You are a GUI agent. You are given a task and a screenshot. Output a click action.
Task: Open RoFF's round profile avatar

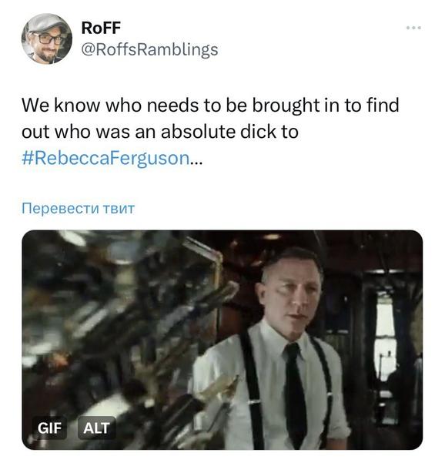pyautogui.click(x=47, y=39)
